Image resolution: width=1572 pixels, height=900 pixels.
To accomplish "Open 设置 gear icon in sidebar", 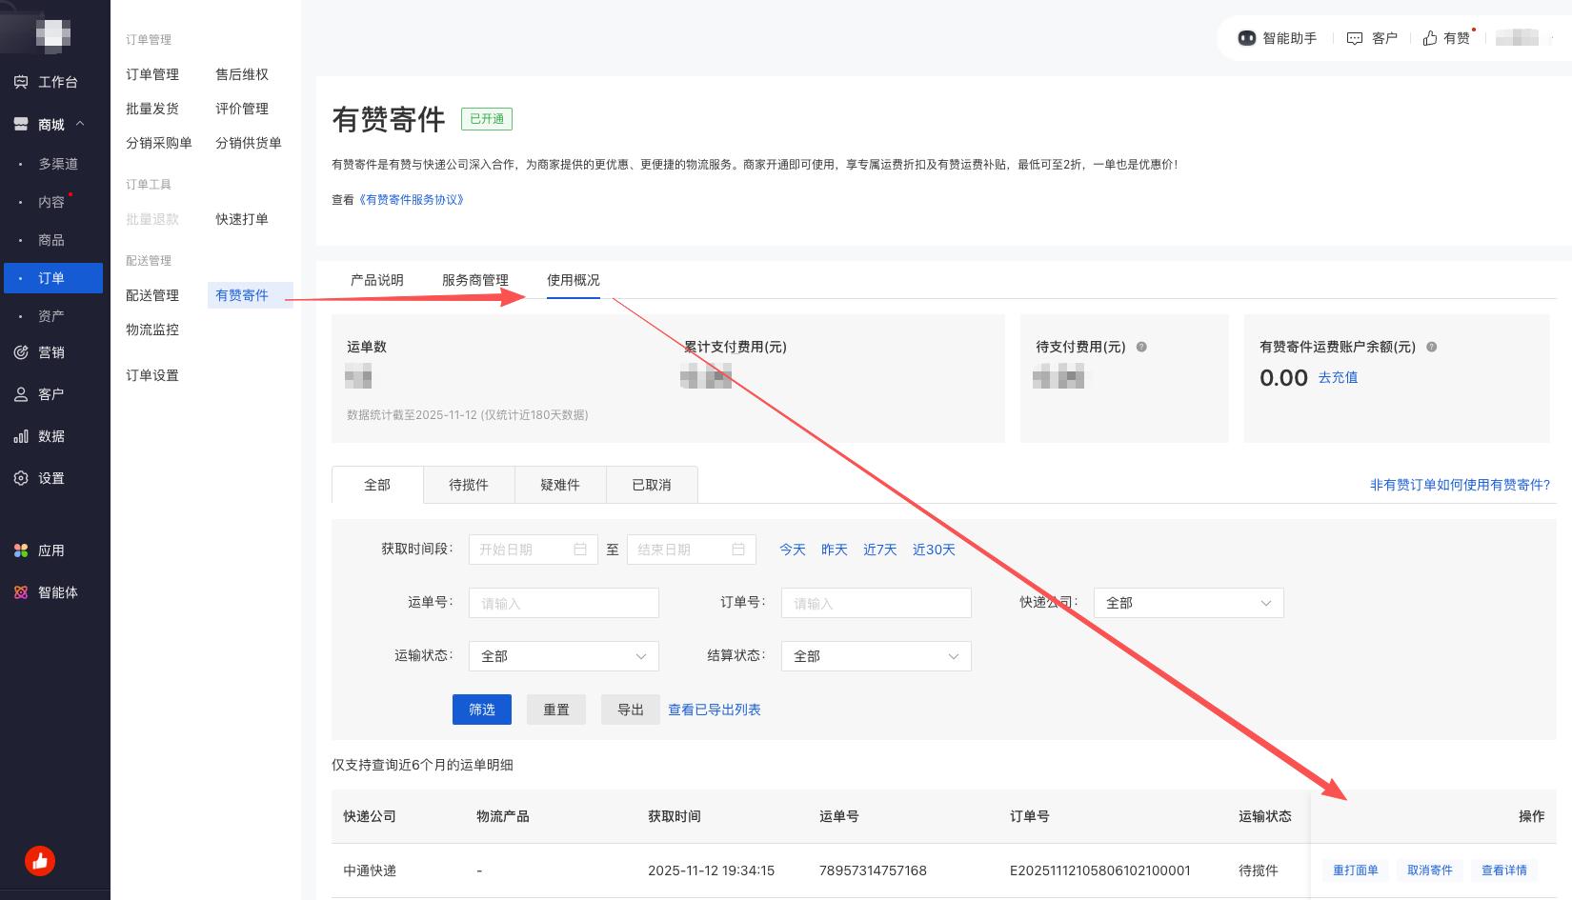I will click(x=21, y=478).
